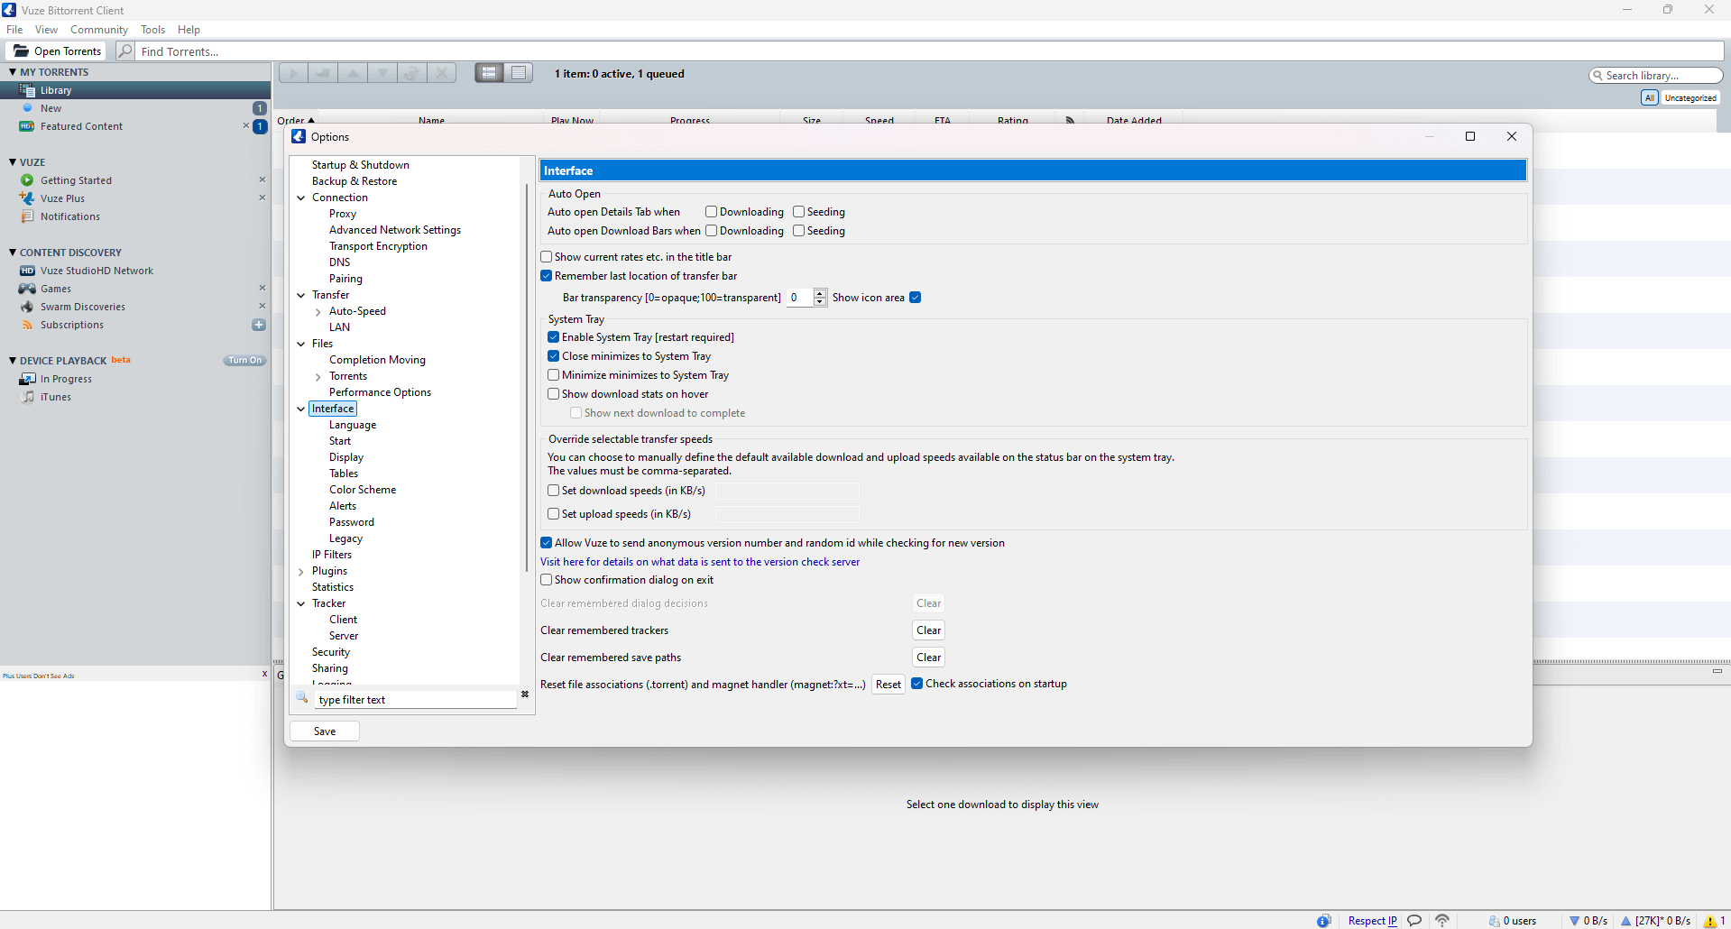Click the toolbar move-down arrow button

[x=382, y=73]
